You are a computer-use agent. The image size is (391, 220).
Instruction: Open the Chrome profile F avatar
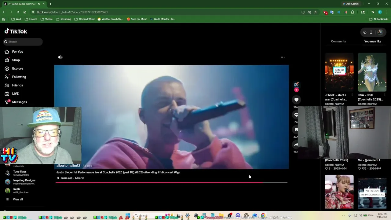tap(380, 12)
